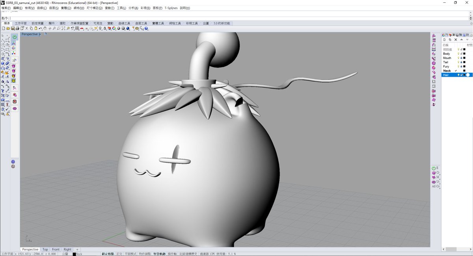The image size is (473, 256).
Task: Click the green power T-Splines icon
Action: (15, 37)
